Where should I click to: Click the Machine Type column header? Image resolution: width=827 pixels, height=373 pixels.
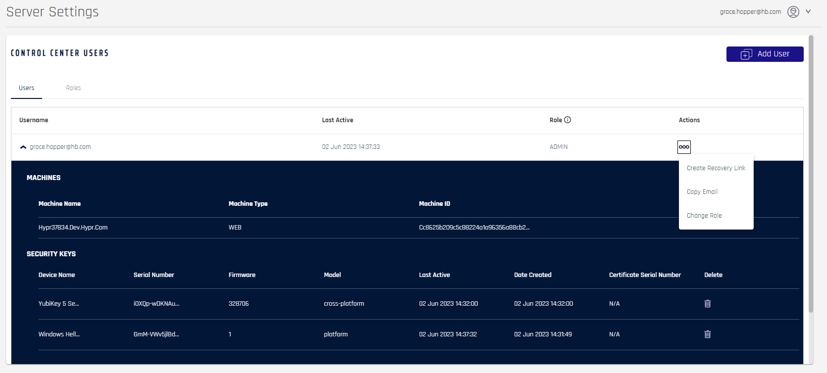(248, 204)
